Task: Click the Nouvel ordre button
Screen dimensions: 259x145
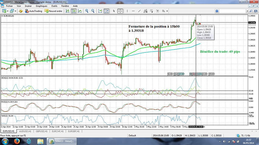Action: 53,11
